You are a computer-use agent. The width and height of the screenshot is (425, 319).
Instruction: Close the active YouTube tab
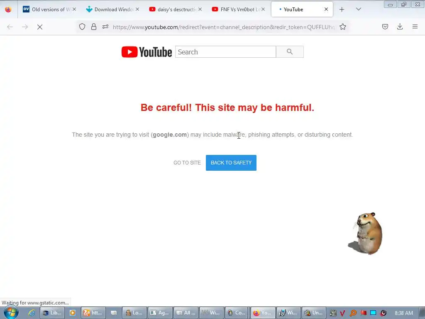(326, 9)
